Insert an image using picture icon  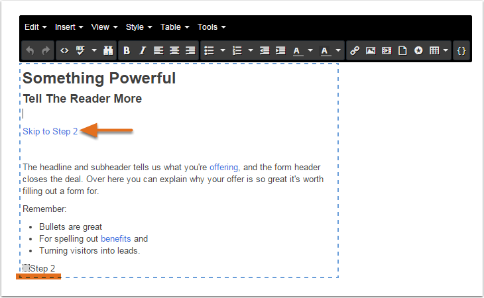371,50
